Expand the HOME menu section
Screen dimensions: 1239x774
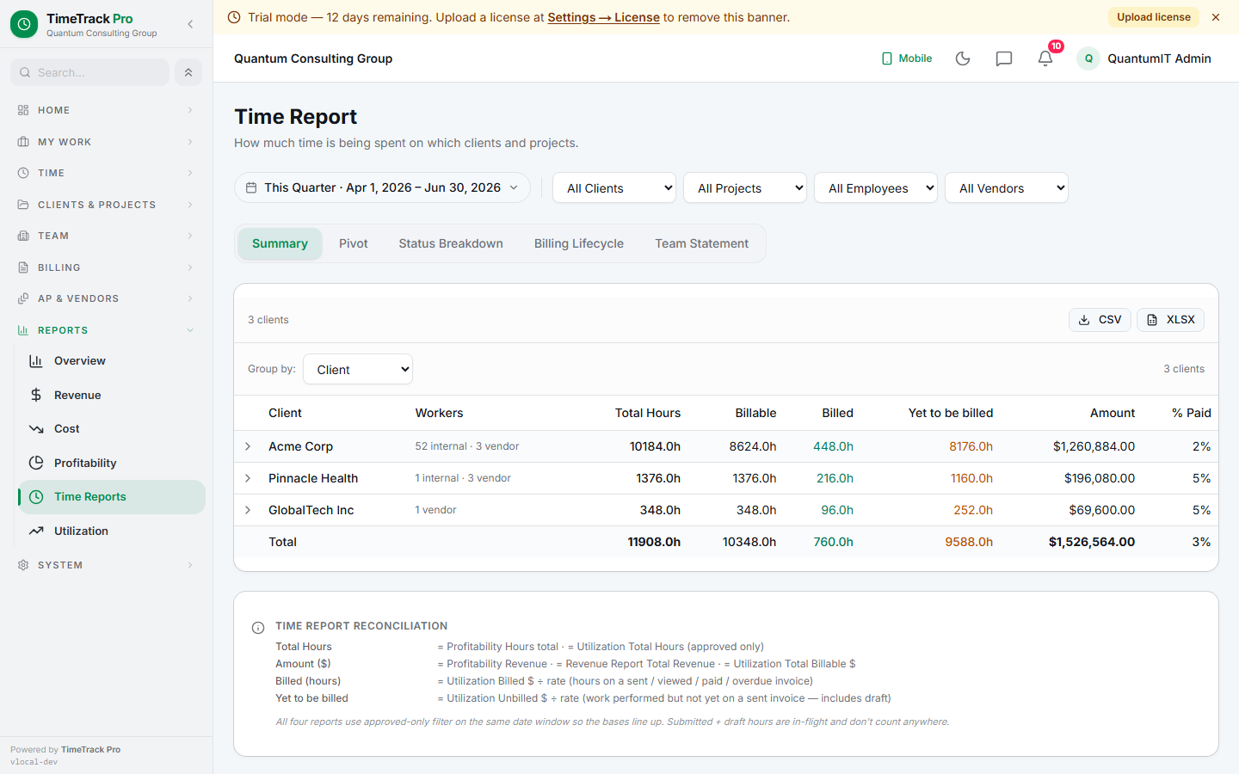(106, 110)
